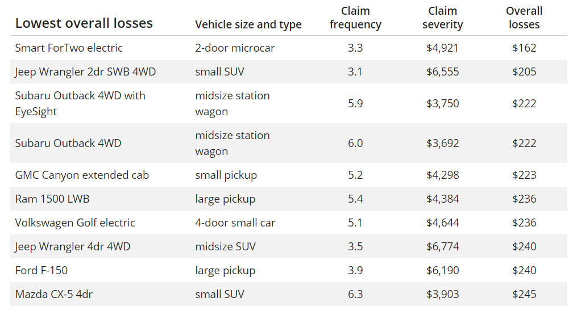Viewport: 573px width, 319px height.
Task: Click the 'Overall losses' column header
Action: pyautogui.click(x=524, y=18)
